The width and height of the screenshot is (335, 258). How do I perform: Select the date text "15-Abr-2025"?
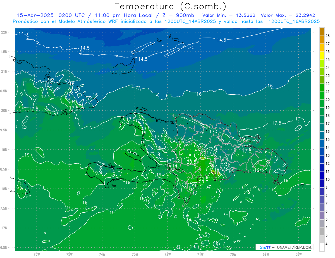(35, 15)
